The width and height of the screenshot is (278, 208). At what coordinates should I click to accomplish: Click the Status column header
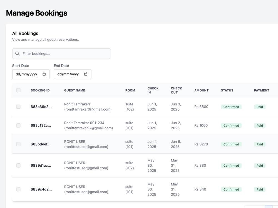click(x=227, y=90)
